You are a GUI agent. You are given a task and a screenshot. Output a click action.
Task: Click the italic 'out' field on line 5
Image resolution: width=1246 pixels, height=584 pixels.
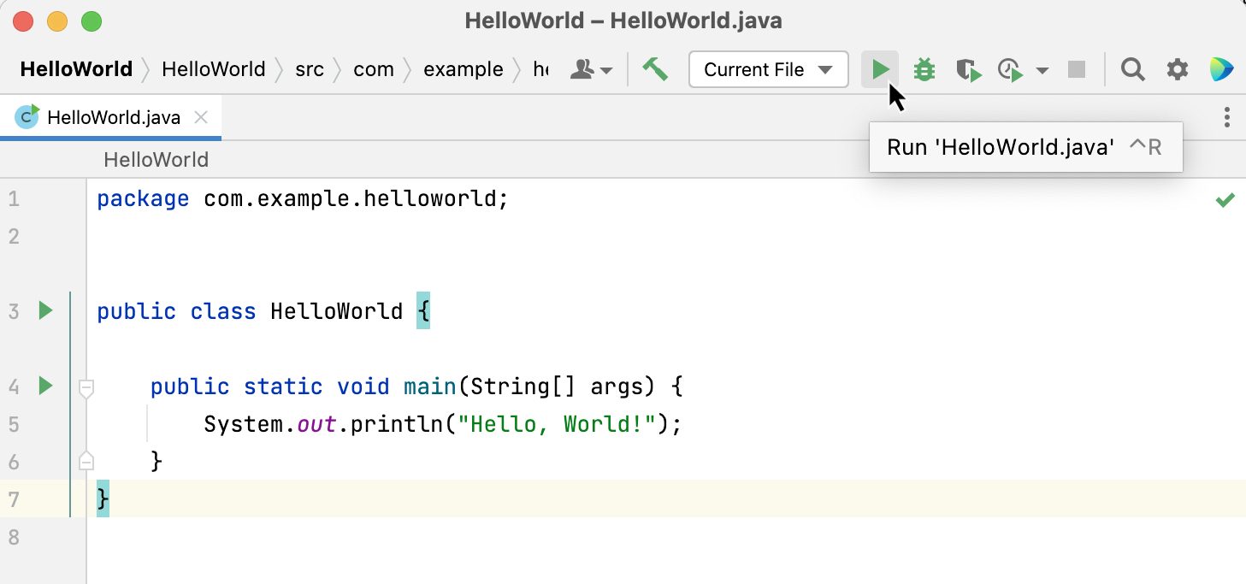coord(317,424)
